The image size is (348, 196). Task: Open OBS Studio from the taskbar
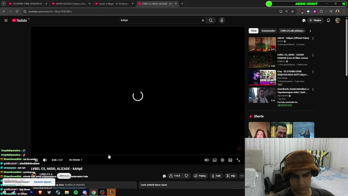tap(102, 192)
